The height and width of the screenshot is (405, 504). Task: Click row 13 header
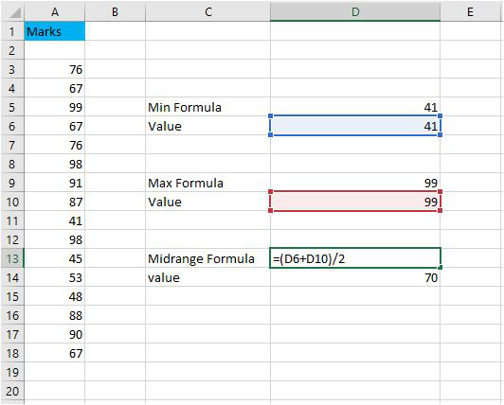[x=12, y=258]
